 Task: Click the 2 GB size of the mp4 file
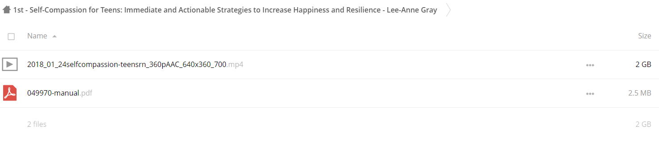point(643,64)
